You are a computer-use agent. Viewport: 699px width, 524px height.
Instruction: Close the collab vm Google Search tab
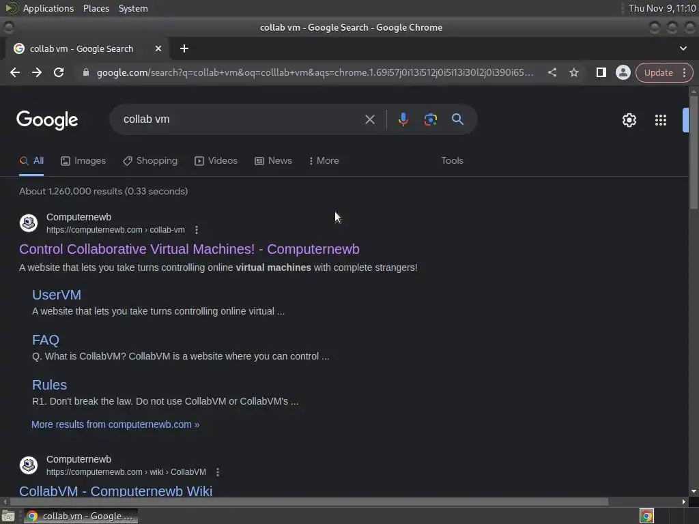(x=158, y=48)
